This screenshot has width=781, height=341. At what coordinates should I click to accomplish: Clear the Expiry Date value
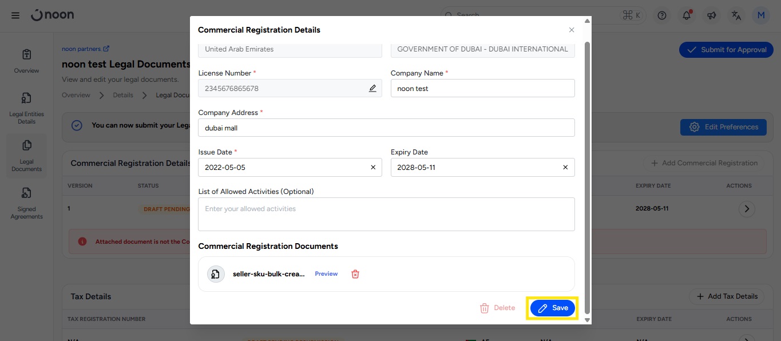tap(565, 168)
